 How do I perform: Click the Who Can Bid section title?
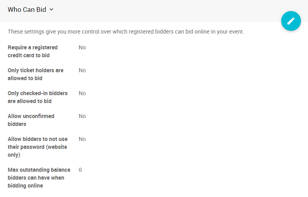click(x=27, y=10)
